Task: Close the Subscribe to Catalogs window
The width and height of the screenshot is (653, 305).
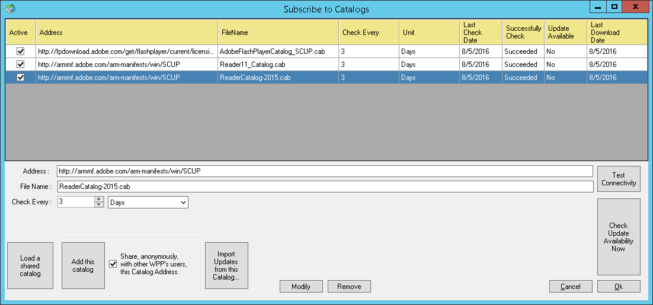Action: point(635,7)
